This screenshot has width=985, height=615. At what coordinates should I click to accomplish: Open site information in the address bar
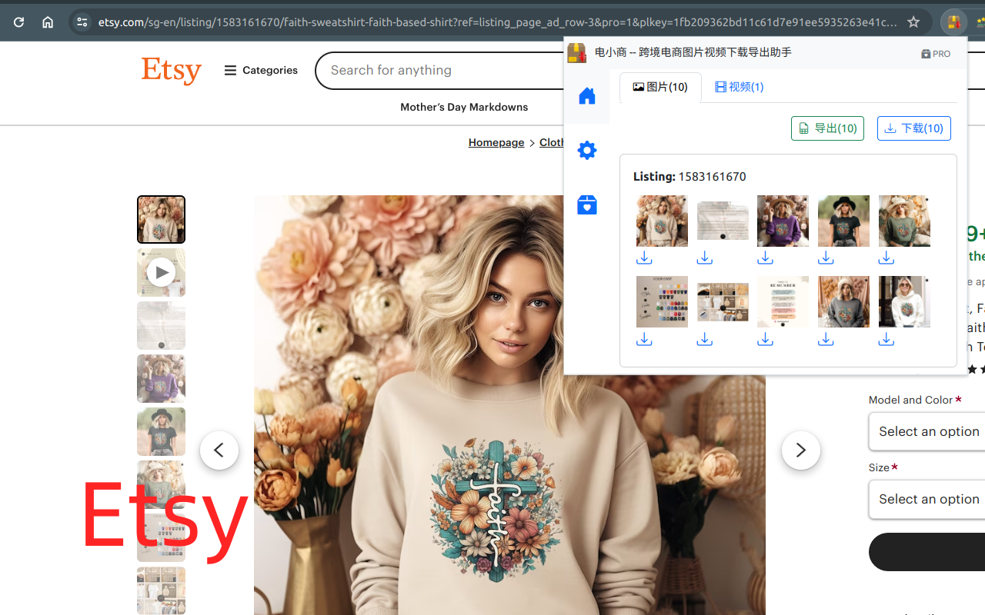click(x=82, y=22)
